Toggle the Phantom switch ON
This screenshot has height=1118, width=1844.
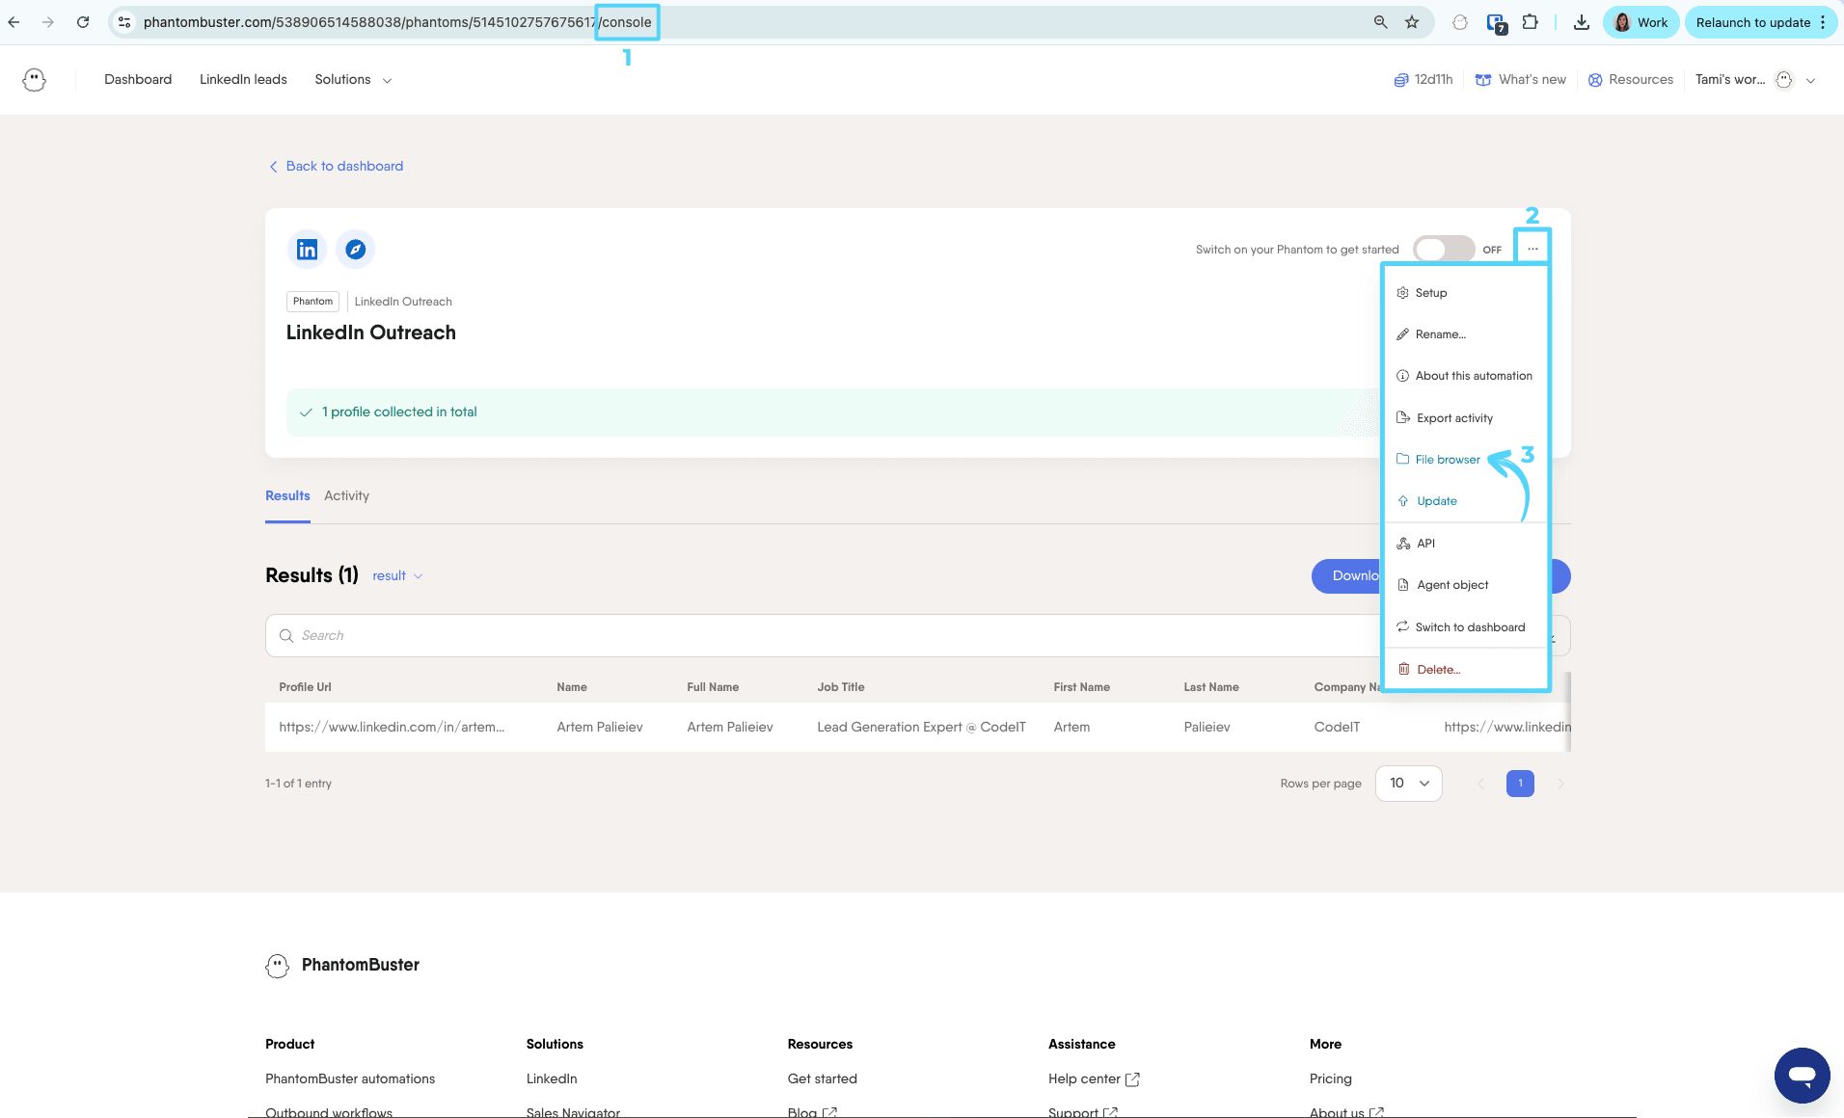[x=1443, y=249]
